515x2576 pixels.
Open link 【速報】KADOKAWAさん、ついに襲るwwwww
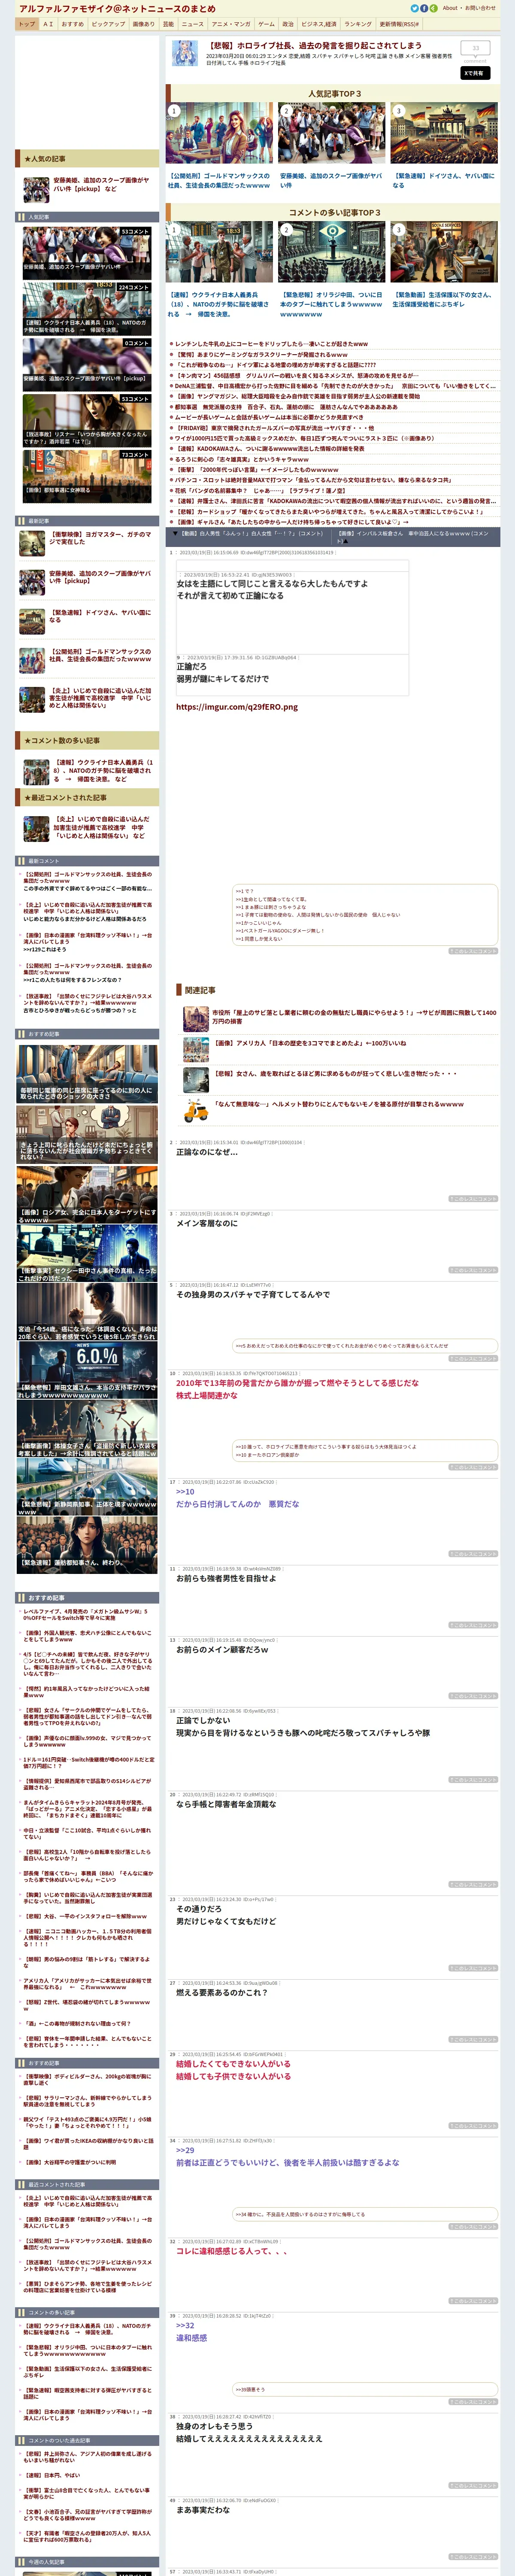[x=271, y=449]
